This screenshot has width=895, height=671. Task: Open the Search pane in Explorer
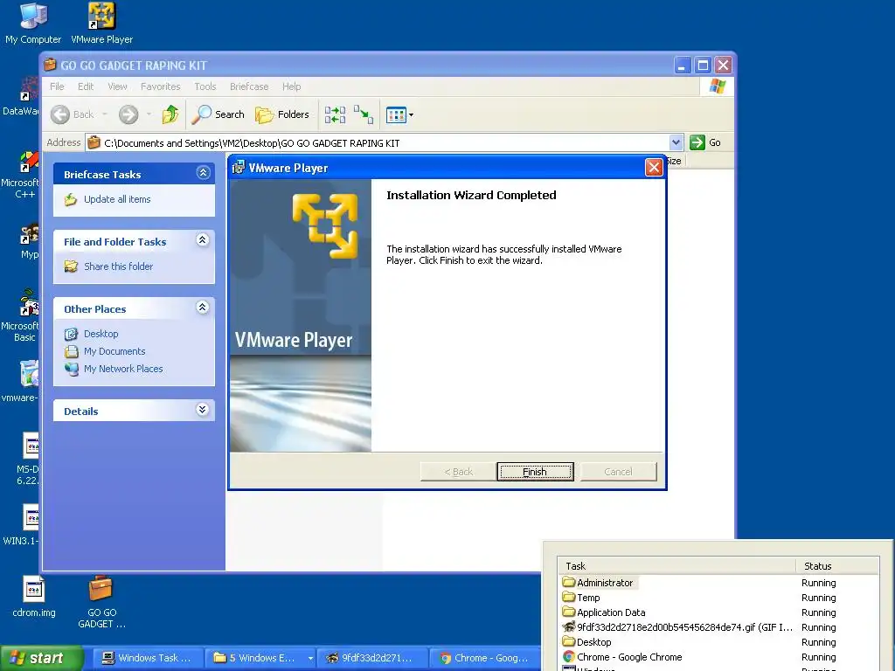218,114
